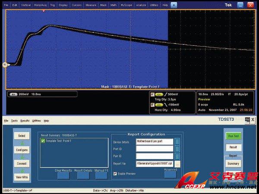
Task: Click the R1 reference waveform handle
Action: [x=6, y=65]
